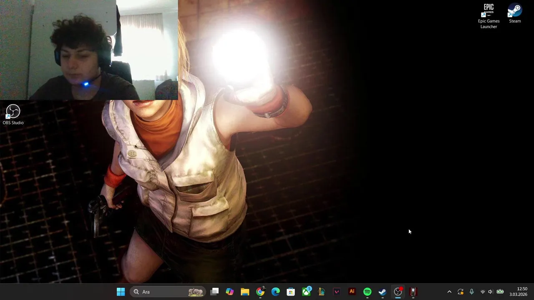Image resolution: width=534 pixels, height=300 pixels.
Task: Click the elephant search highlight image
Action: tap(196, 292)
